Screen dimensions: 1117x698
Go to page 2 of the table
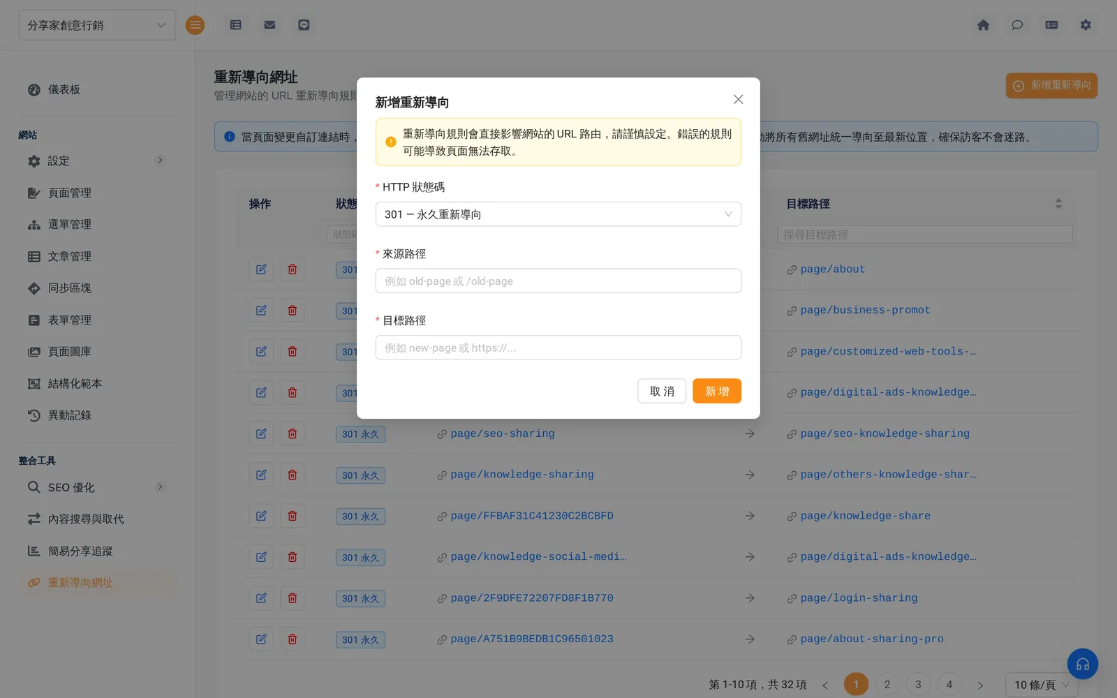click(887, 685)
